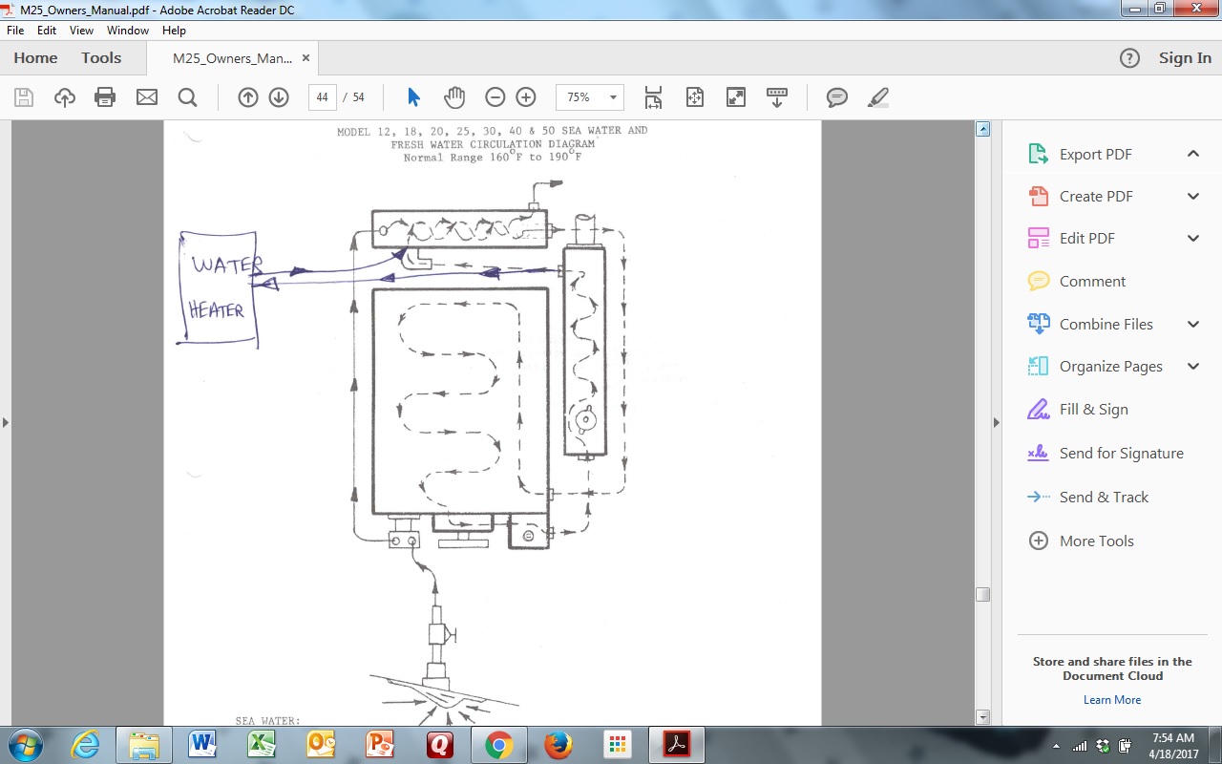Image resolution: width=1222 pixels, height=764 pixels.
Task: Open More Tools
Action: [1096, 541]
